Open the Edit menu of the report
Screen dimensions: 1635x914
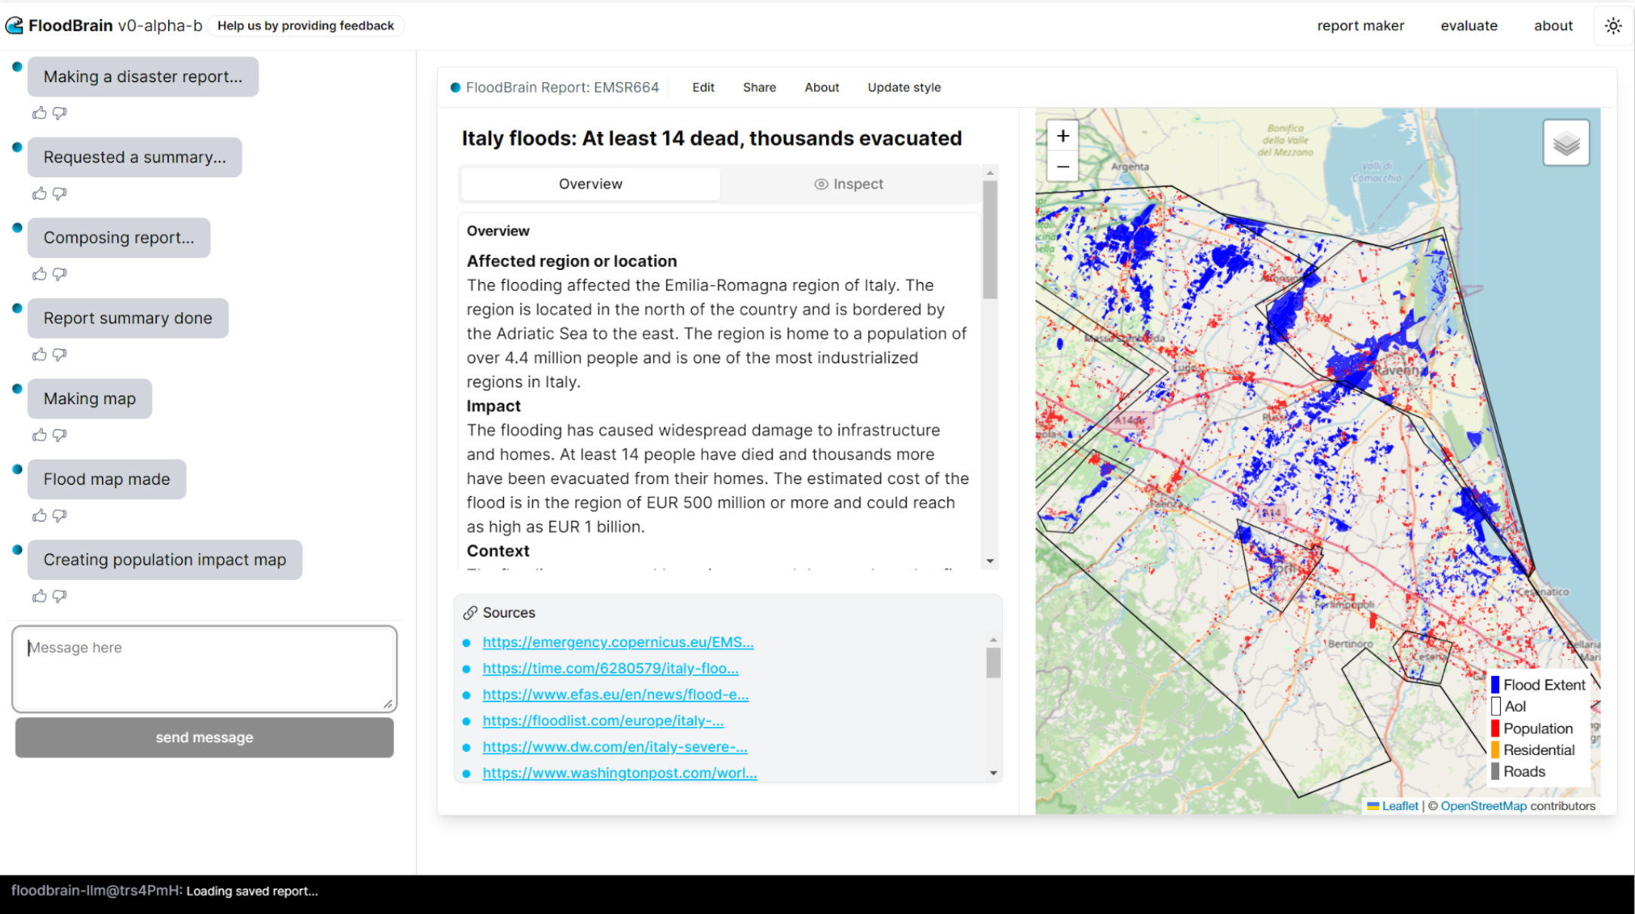(703, 87)
